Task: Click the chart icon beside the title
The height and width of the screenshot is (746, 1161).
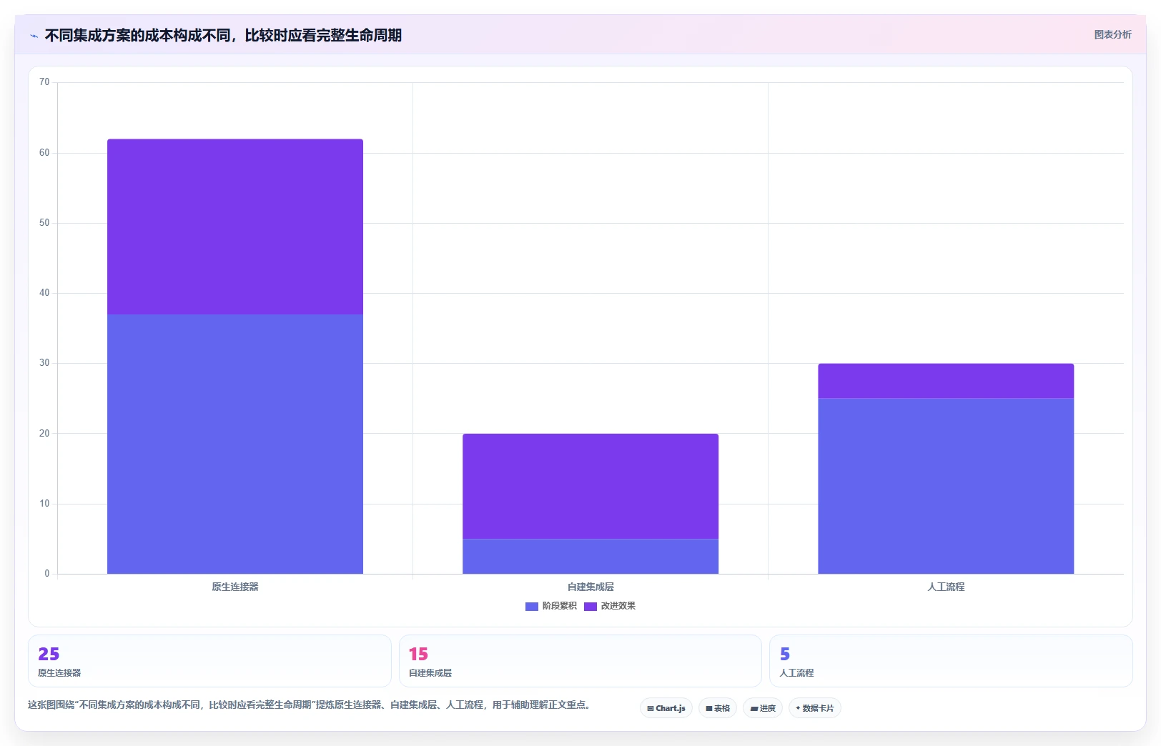Action: point(34,36)
